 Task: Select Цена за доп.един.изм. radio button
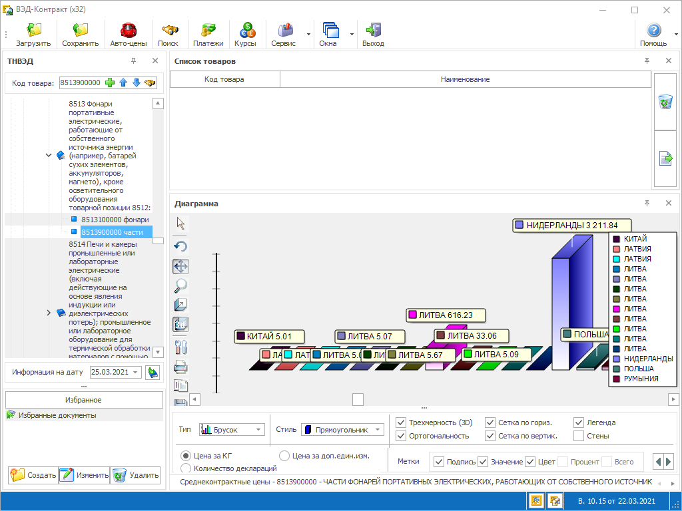[x=284, y=456]
